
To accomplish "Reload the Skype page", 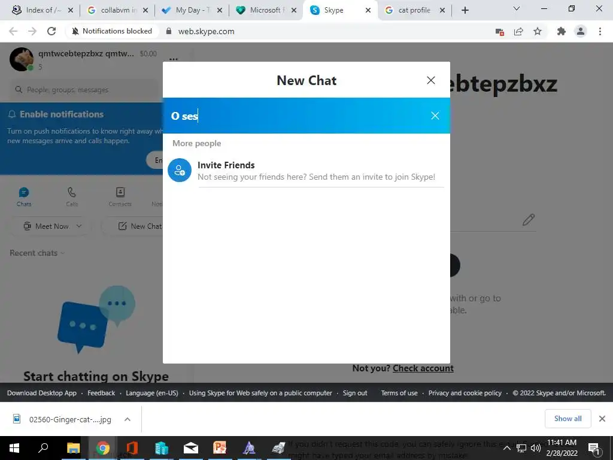I will (x=51, y=31).
